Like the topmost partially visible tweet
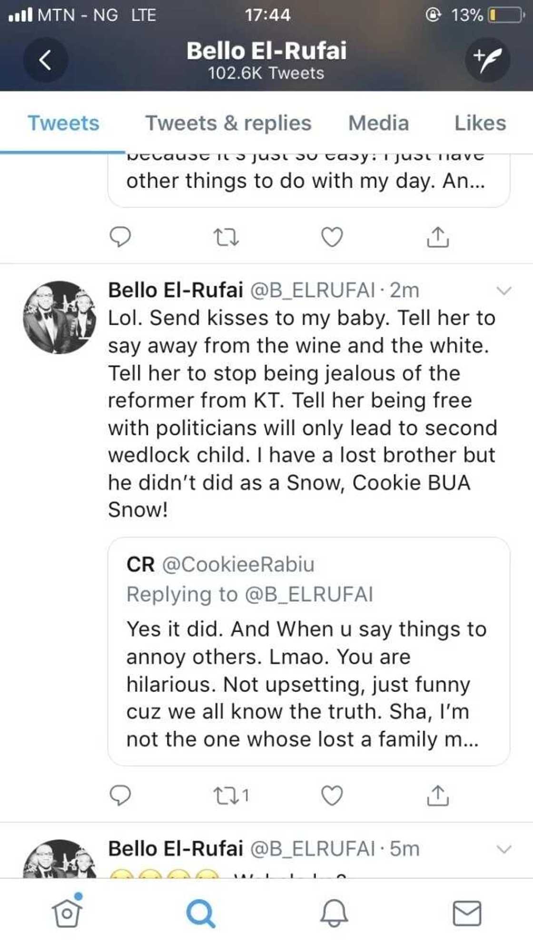This screenshot has height=948, width=533. click(x=332, y=237)
